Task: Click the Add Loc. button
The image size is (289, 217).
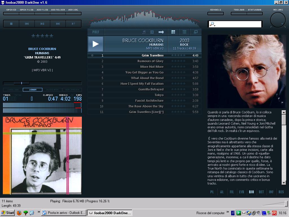Action: point(73,14)
